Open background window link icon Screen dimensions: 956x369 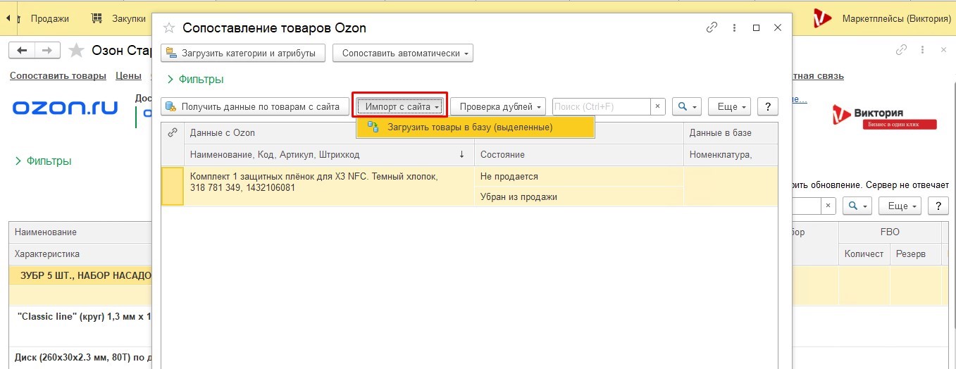901,50
